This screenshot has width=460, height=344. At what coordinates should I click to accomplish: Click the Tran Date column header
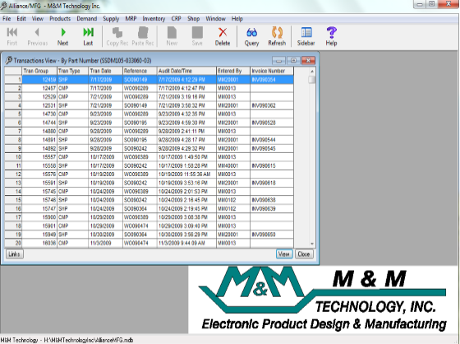(x=105, y=71)
